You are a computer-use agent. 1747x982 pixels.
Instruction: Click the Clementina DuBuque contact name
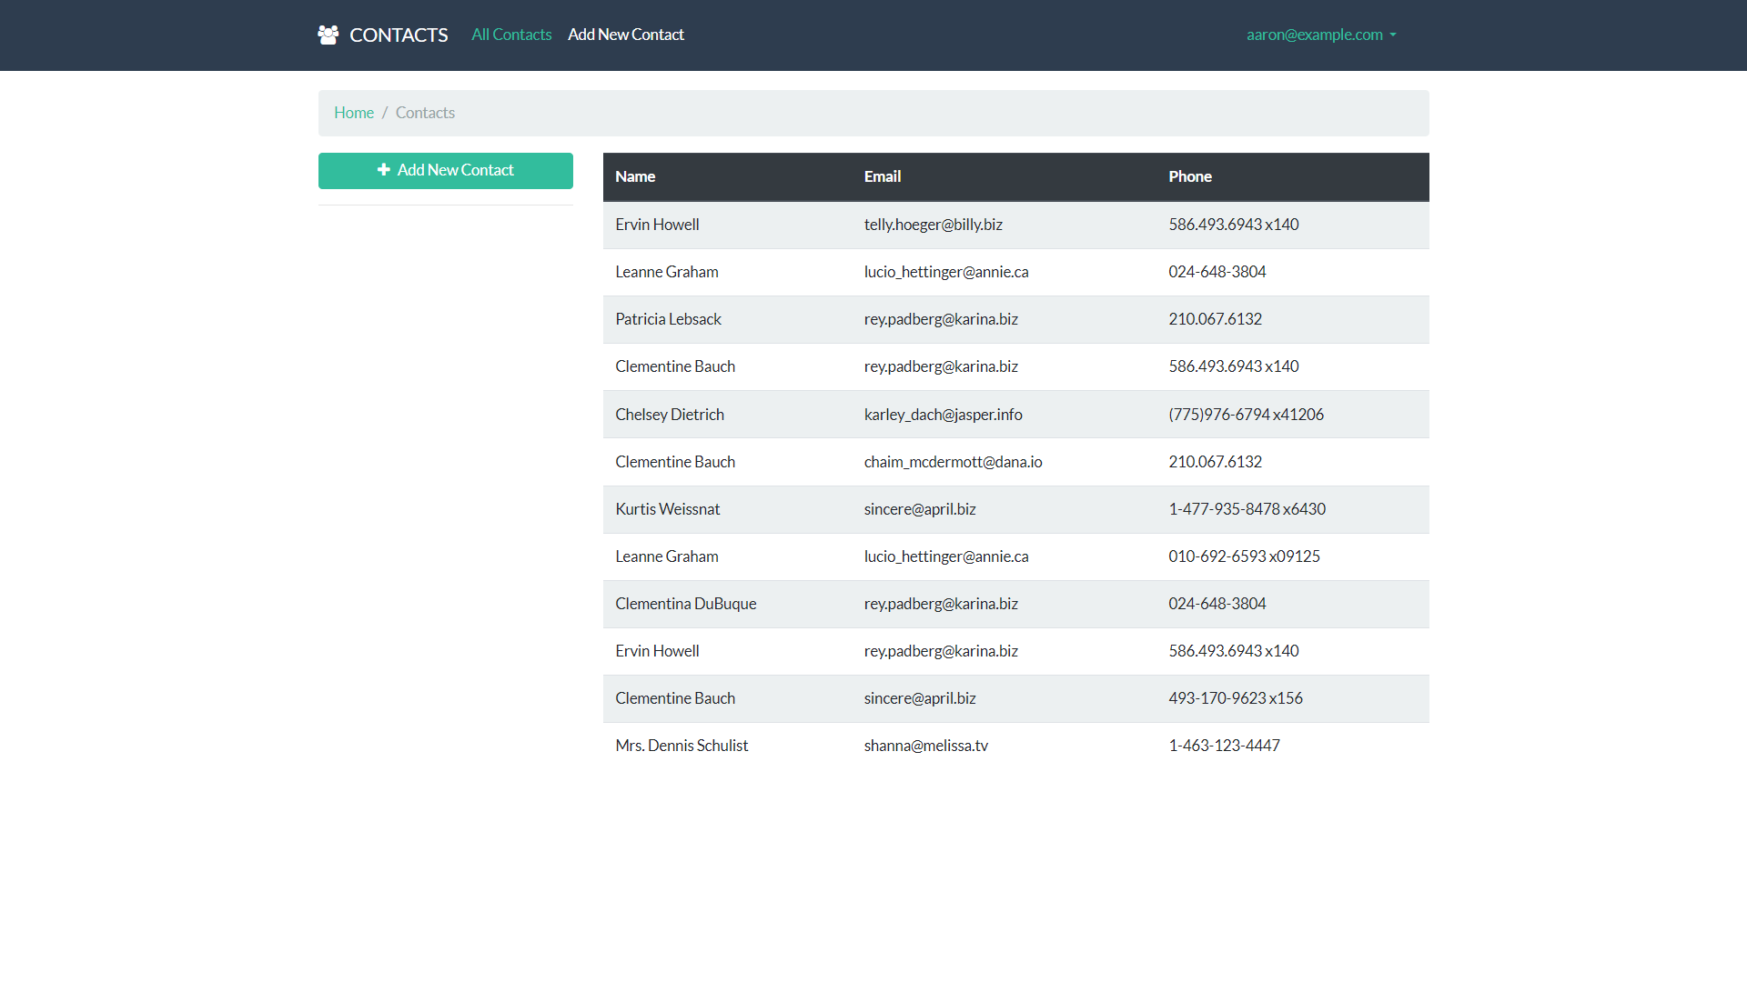(x=685, y=604)
